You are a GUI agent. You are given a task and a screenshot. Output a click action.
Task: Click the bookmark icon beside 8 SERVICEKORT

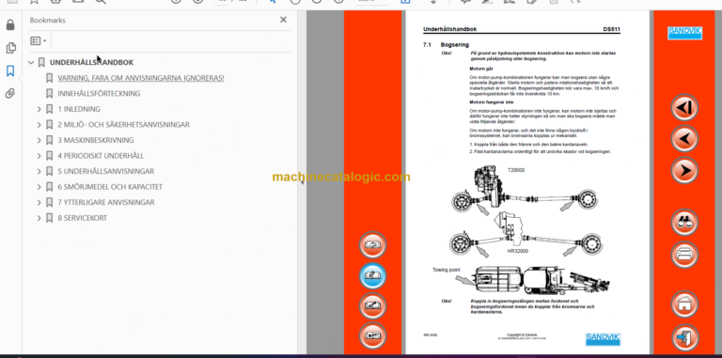[49, 218]
